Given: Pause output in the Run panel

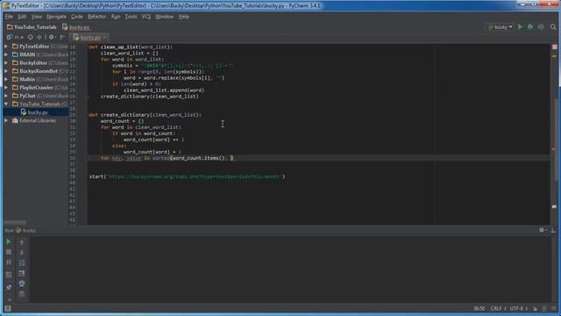Looking at the screenshot, I should [x=9, y=262].
